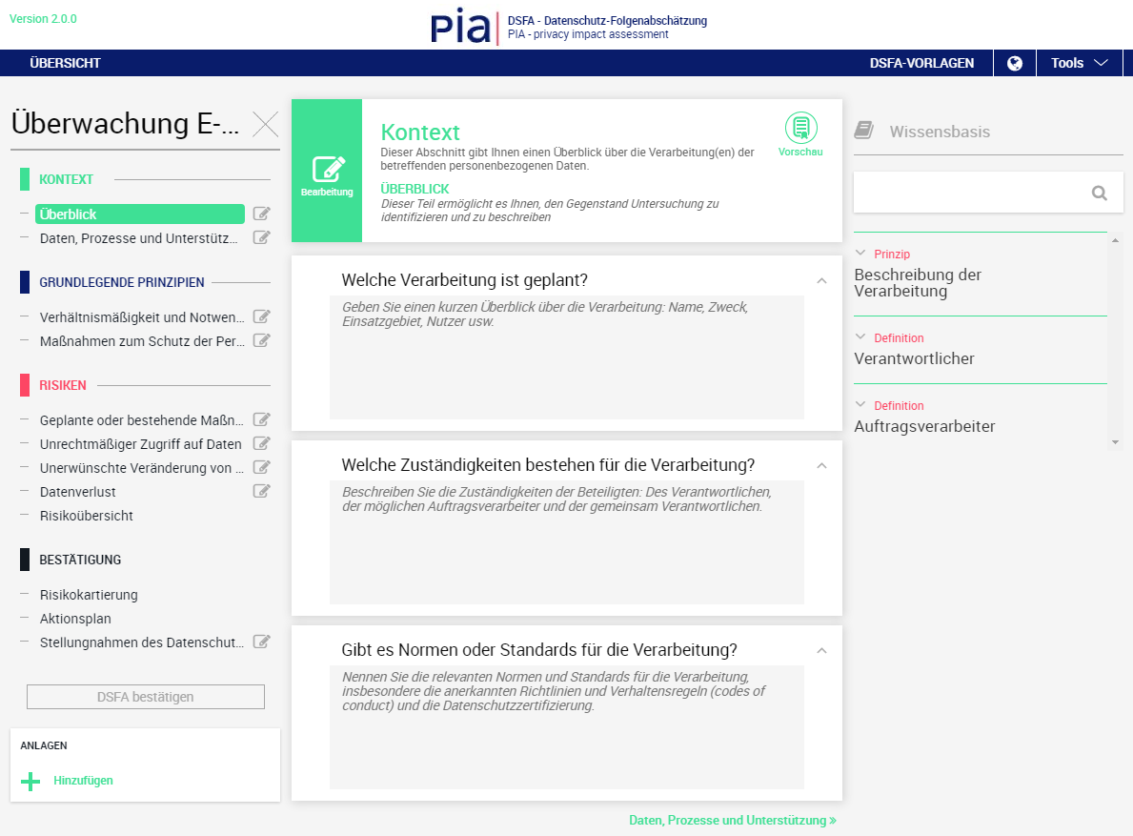The width and height of the screenshot is (1133, 836).
Task: Click edit icon beside Datenverlust
Action: [261, 492]
